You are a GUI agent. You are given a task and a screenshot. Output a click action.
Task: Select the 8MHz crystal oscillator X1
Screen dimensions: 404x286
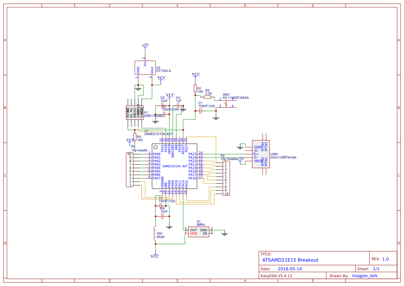(199, 231)
